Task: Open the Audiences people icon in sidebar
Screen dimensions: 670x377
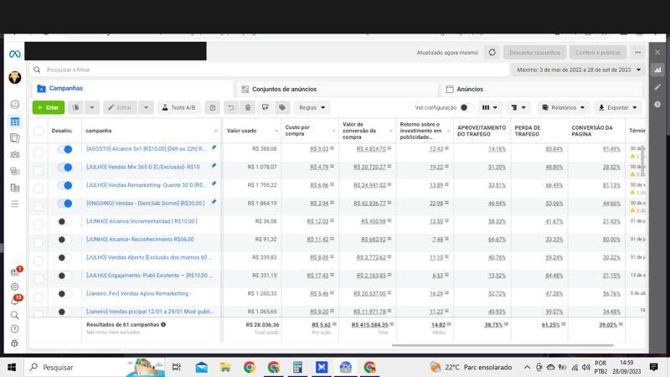Action: click(14, 154)
